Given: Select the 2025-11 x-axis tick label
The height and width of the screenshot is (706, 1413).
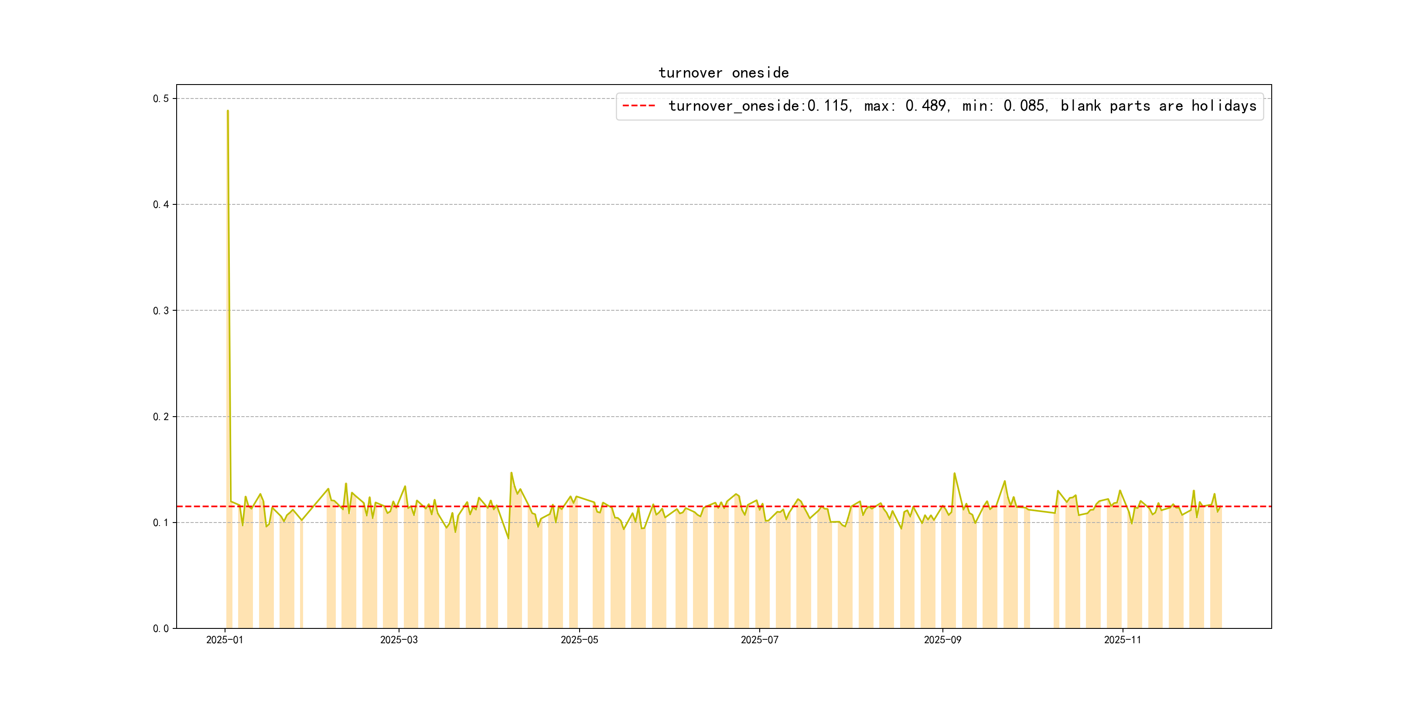Looking at the screenshot, I should [x=1122, y=640].
